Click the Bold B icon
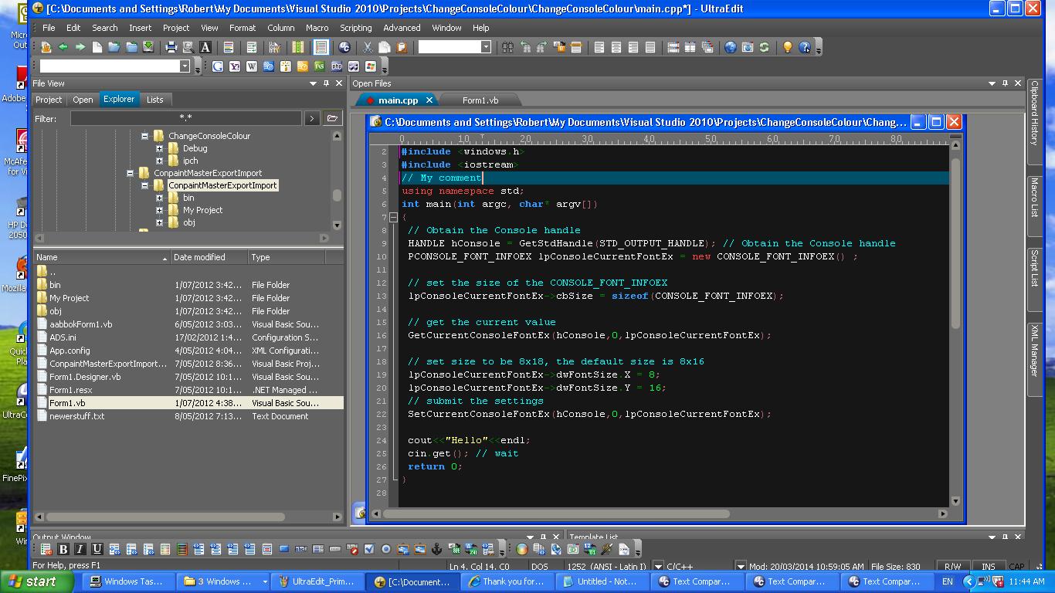Viewport: 1055px width, 593px height. click(63, 549)
